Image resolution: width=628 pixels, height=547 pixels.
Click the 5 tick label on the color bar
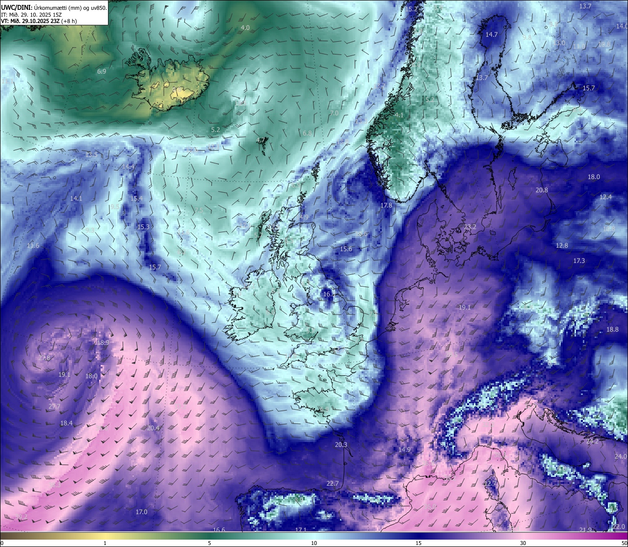click(209, 544)
